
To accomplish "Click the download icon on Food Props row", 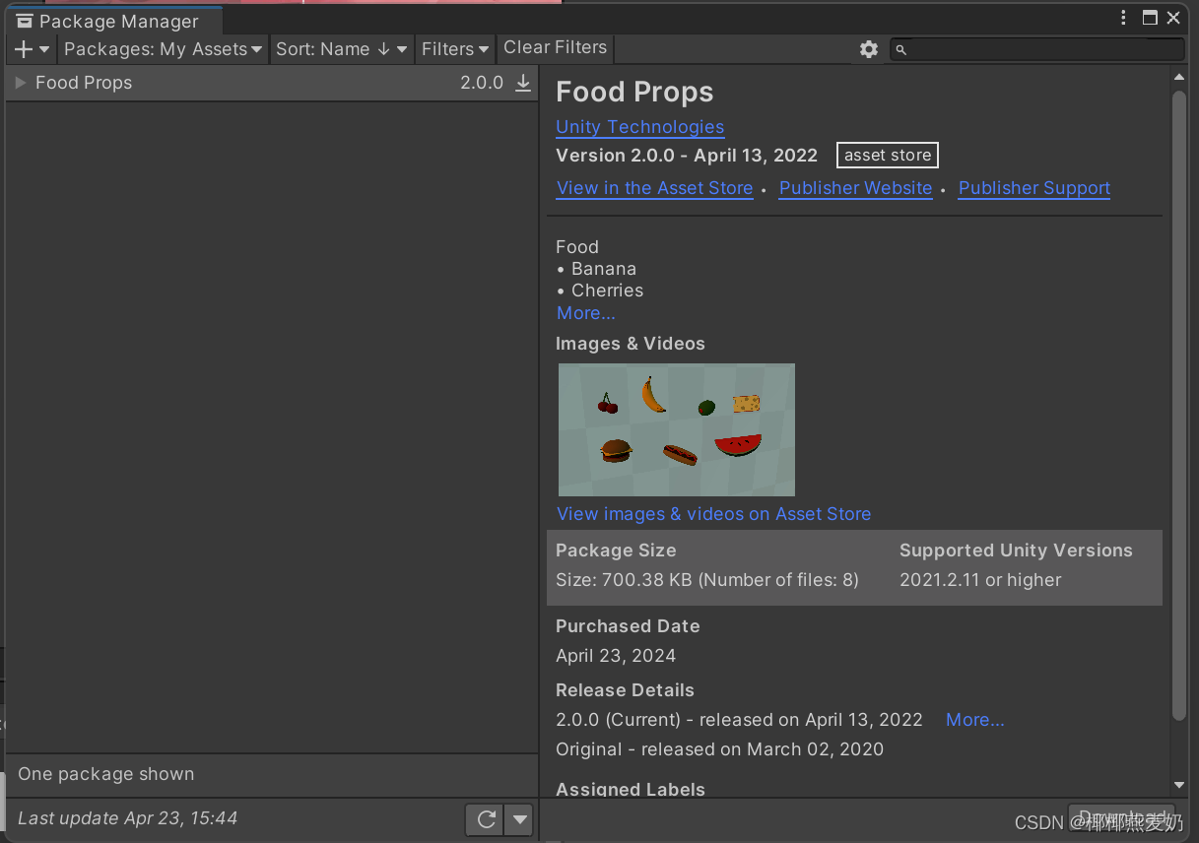I will (523, 83).
